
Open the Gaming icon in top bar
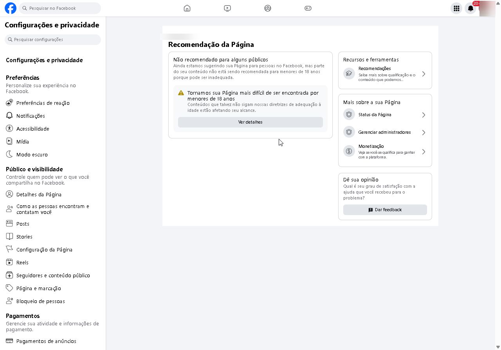click(308, 8)
